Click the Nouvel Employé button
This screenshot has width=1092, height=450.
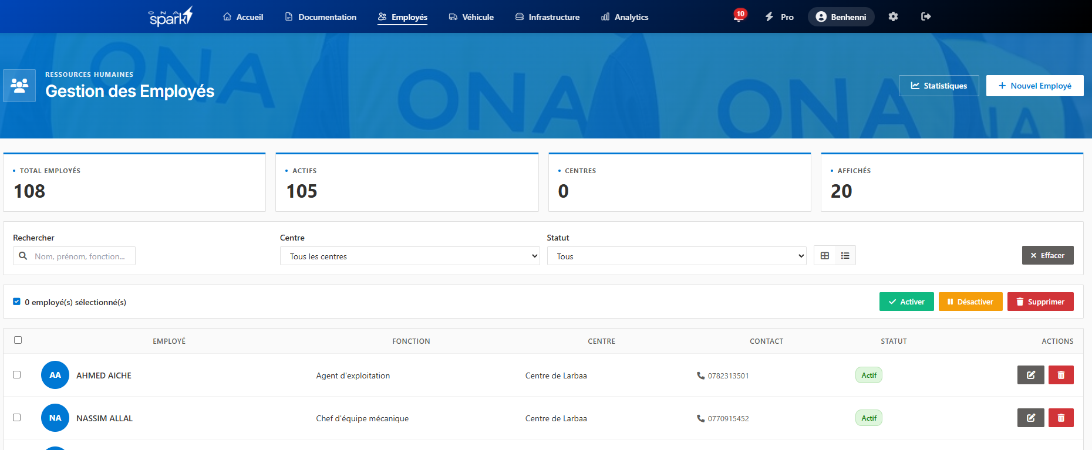point(1034,86)
